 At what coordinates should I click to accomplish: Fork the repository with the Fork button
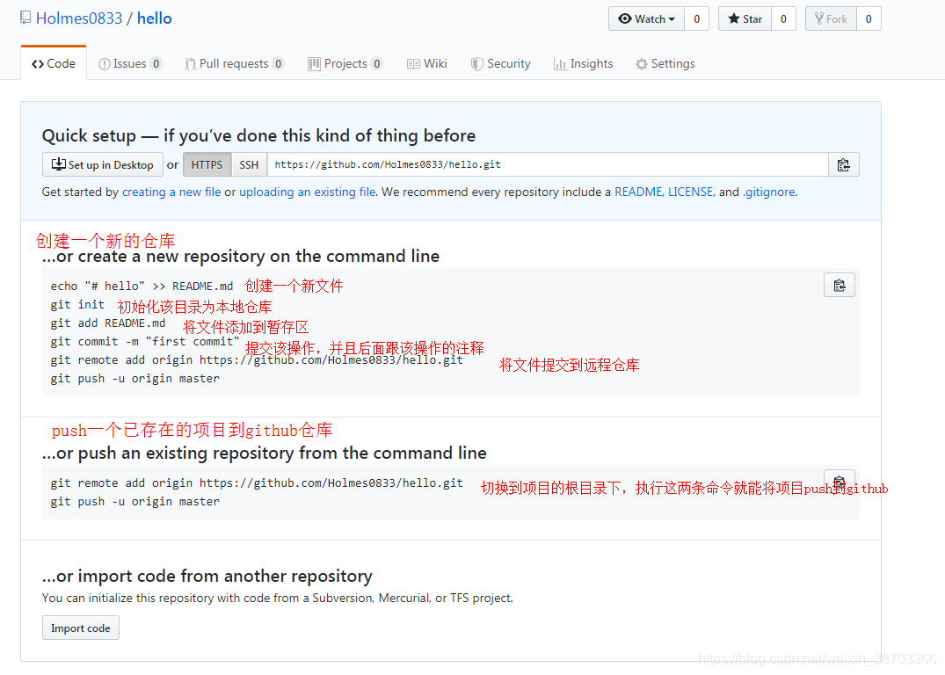[831, 18]
